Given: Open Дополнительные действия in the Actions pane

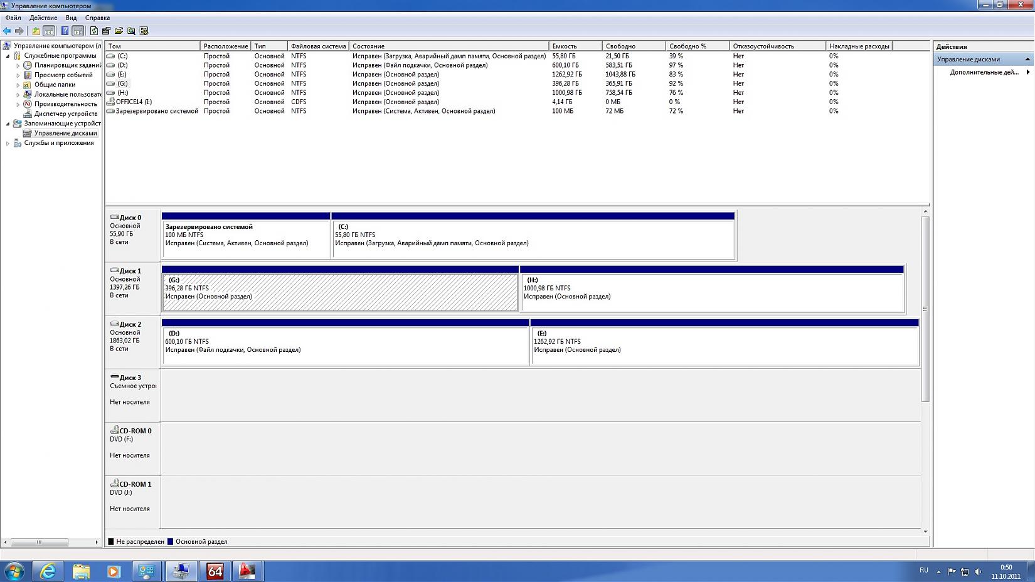Looking at the screenshot, I should click(x=984, y=72).
